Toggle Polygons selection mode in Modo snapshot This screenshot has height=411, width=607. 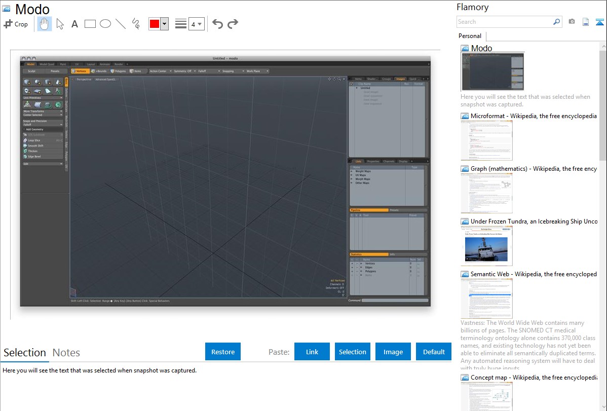pos(119,71)
